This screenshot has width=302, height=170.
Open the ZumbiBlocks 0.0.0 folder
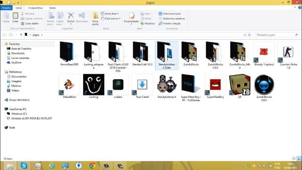(x=215, y=56)
